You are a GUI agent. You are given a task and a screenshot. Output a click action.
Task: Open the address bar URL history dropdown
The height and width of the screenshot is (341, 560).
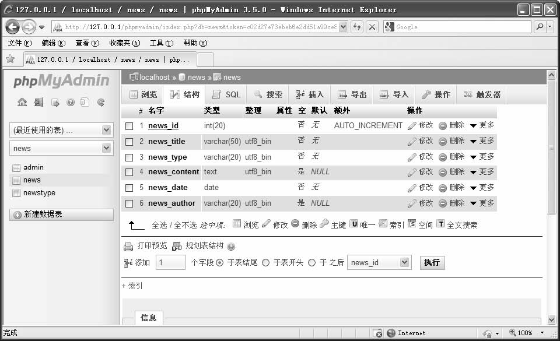pos(343,27)
